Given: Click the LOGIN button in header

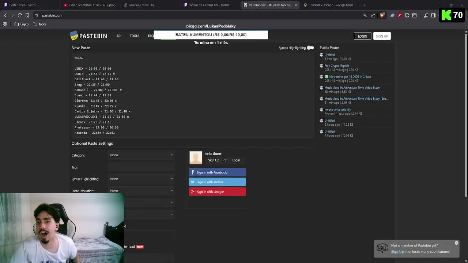Looking at the screenshot, I should (x=362, y=36).
